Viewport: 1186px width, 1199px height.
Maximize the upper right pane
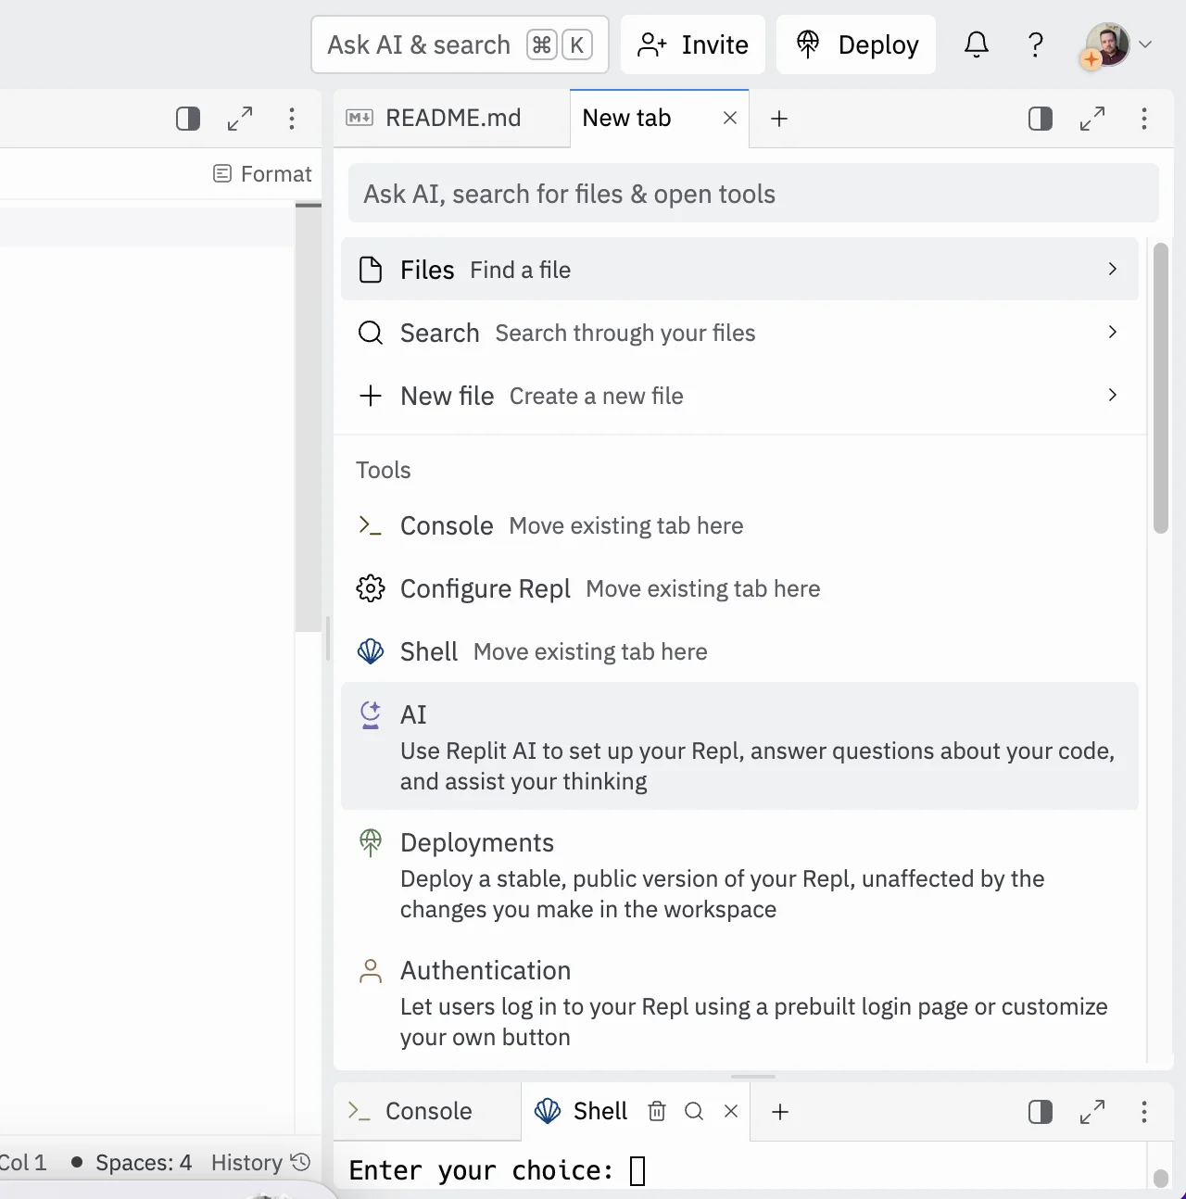[1092, 119]
